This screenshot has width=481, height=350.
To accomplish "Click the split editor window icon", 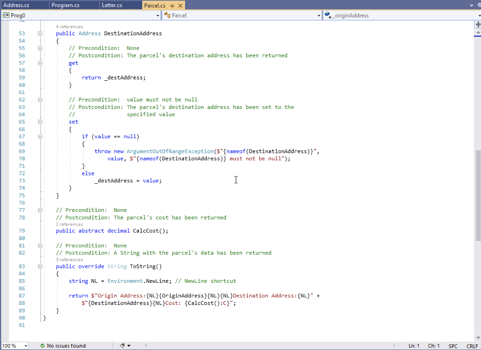I will tap(478, 24).
